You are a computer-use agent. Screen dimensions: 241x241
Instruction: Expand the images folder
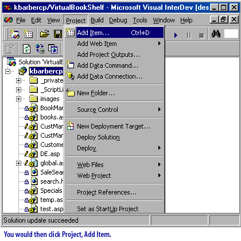[18, 99]
